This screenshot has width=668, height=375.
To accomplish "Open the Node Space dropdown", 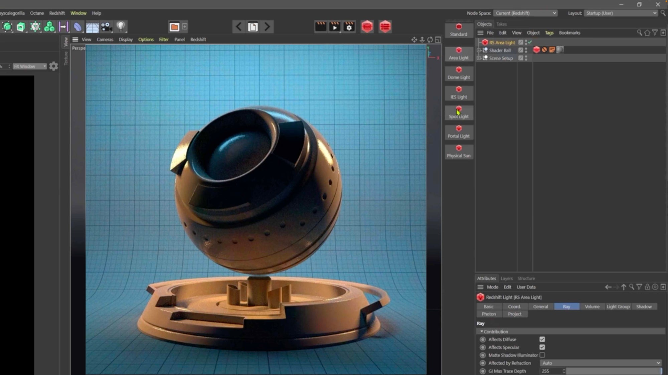I will coord(525,13).
